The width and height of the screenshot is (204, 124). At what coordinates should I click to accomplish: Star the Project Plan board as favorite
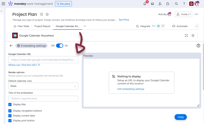pos(47,14)
